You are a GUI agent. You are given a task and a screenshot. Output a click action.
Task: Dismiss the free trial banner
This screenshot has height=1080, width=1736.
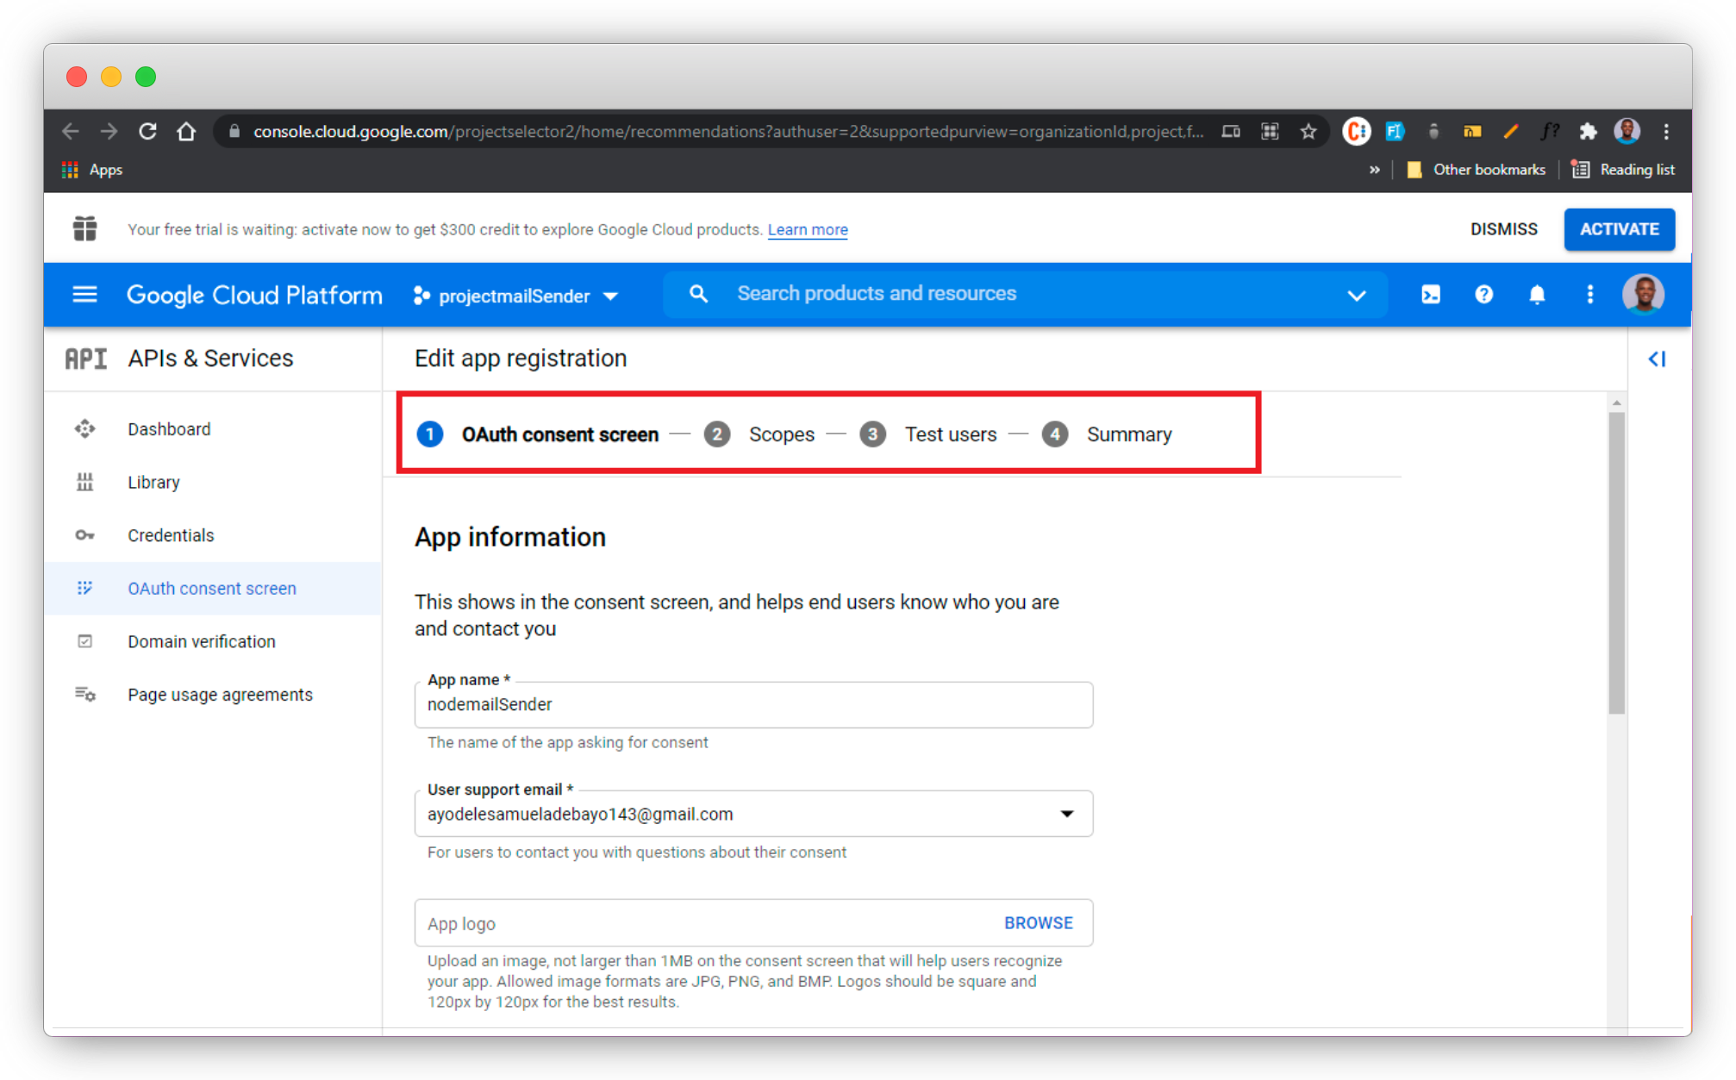(x=1503, y=229)
